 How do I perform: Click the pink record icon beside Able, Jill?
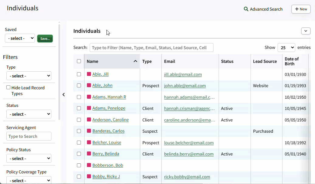(89, 74)
